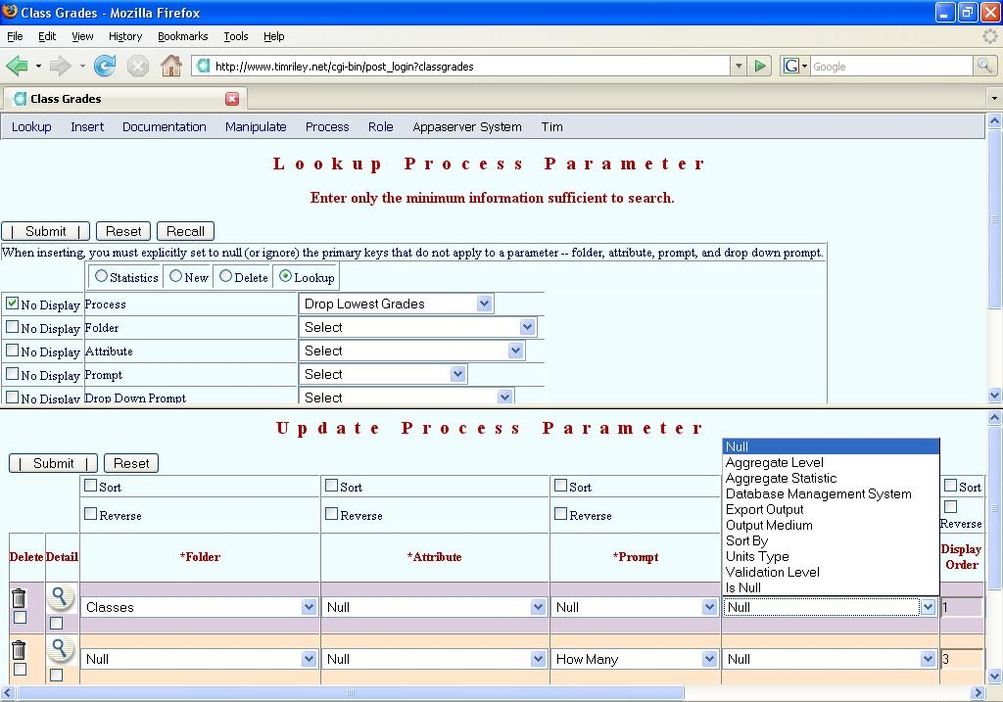Click Submit in the Update Process Parameter form

[x=53, y=463]
